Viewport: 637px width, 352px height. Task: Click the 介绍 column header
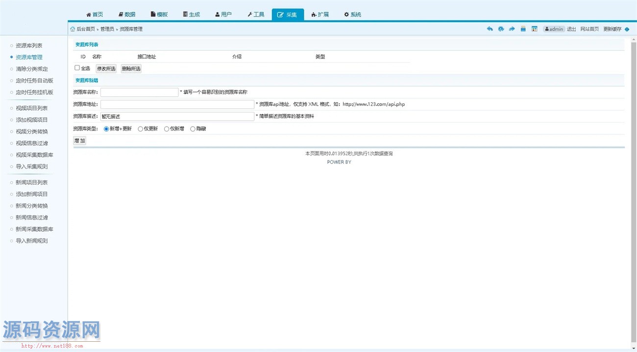tap(237, 57)
